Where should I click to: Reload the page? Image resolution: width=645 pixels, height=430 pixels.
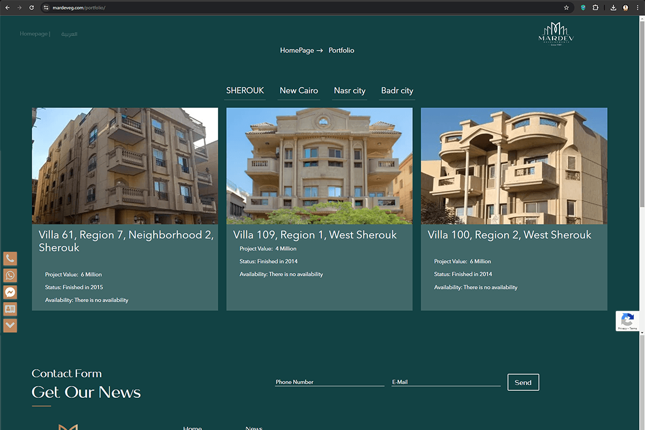[x=32, y=8]
